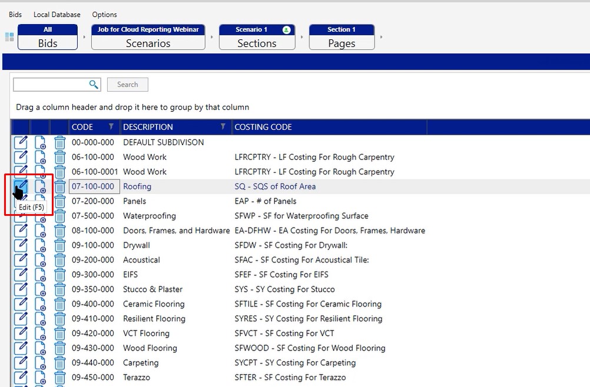Expand the arrow after the Bids tab
590x387 pixels.
click(84, 38)
